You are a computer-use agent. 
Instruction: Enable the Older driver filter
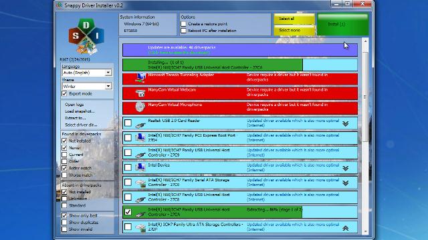(x=64, y=161)
